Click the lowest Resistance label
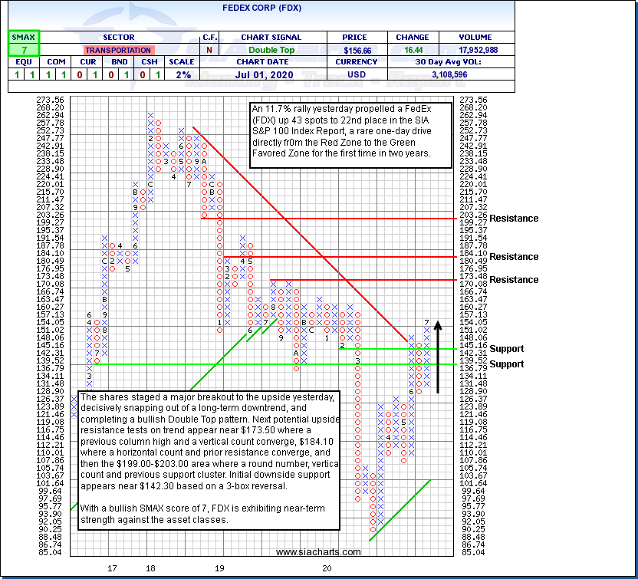This screenshot has width=638, height=579. coord(514,280)
